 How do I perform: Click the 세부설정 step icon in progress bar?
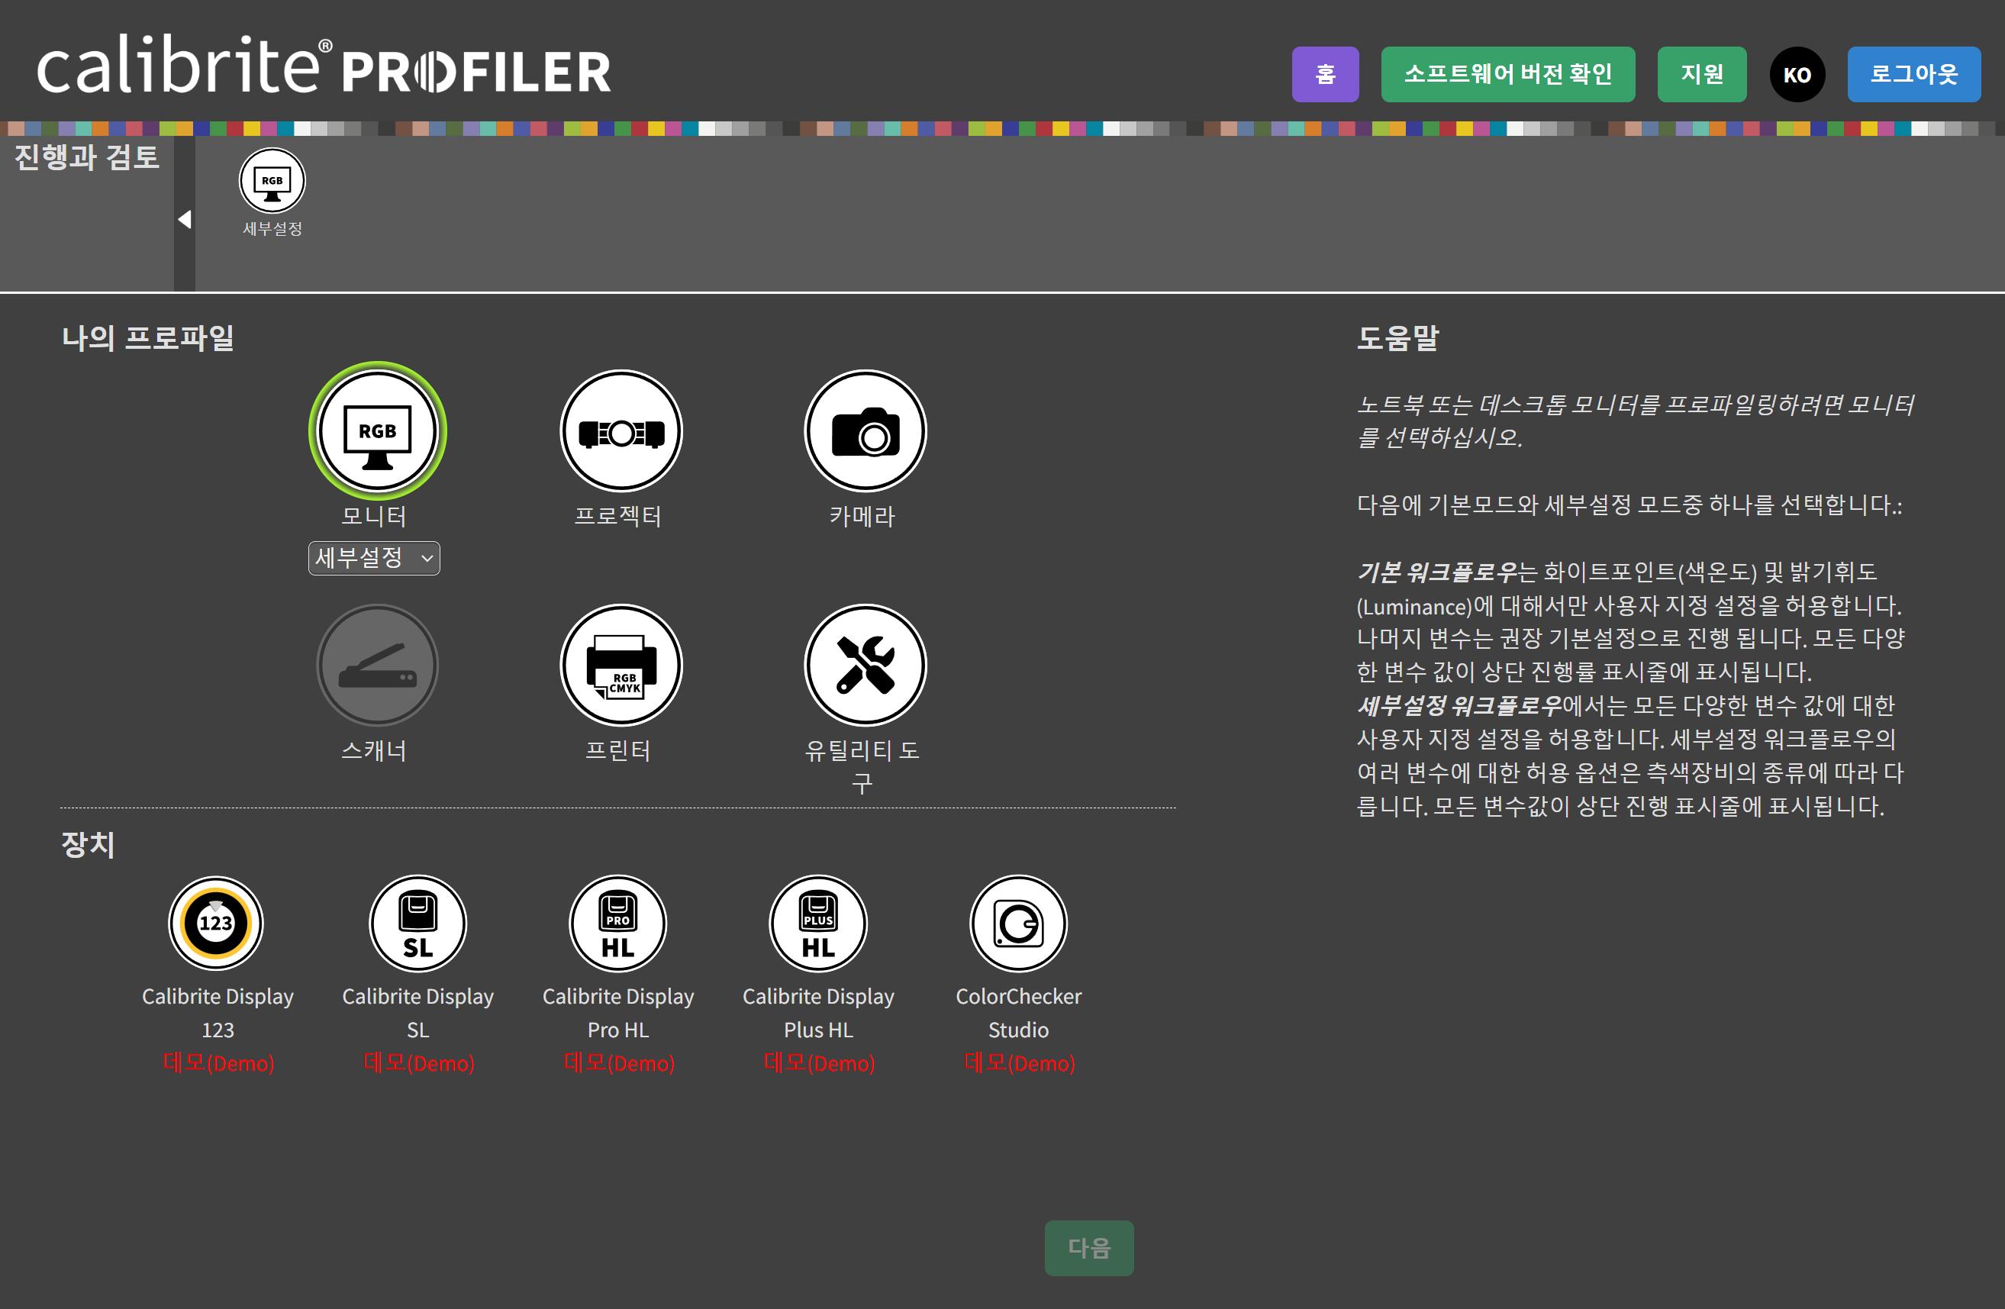point(272,181)
